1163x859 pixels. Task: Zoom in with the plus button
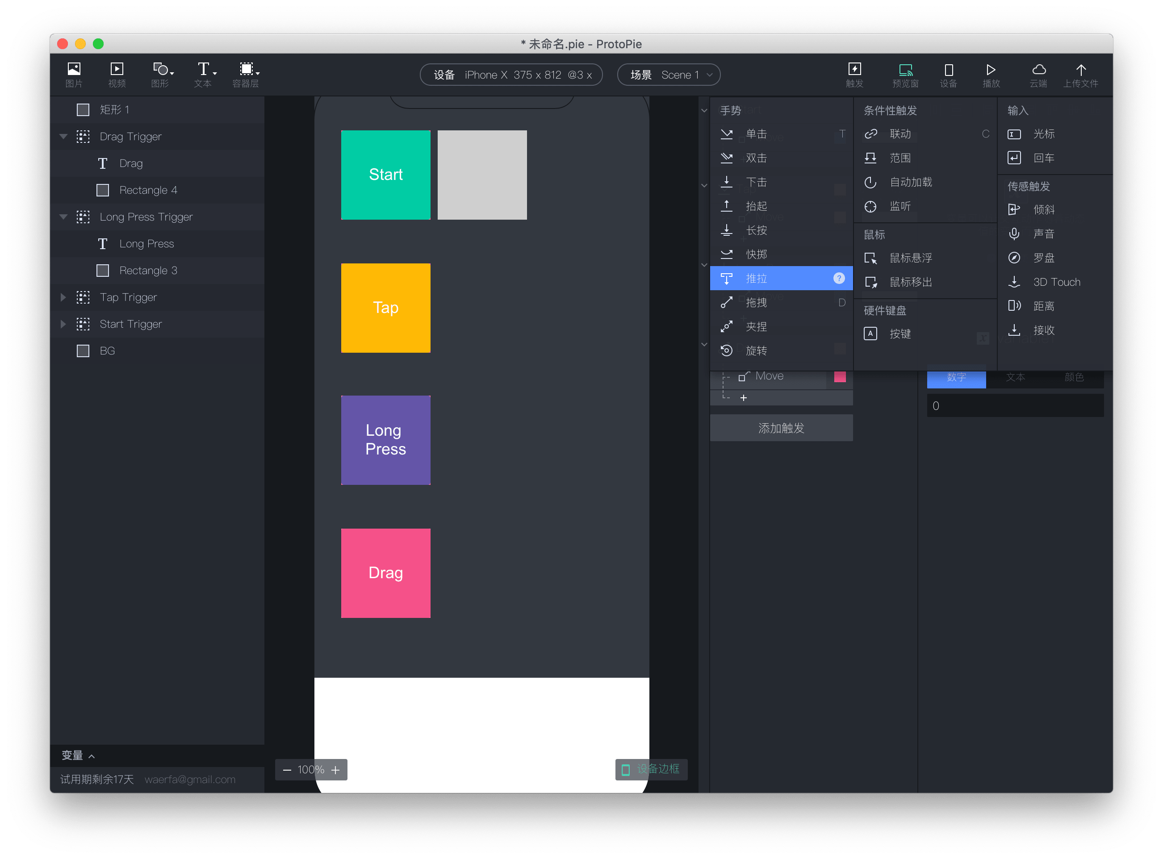point(336,770)
